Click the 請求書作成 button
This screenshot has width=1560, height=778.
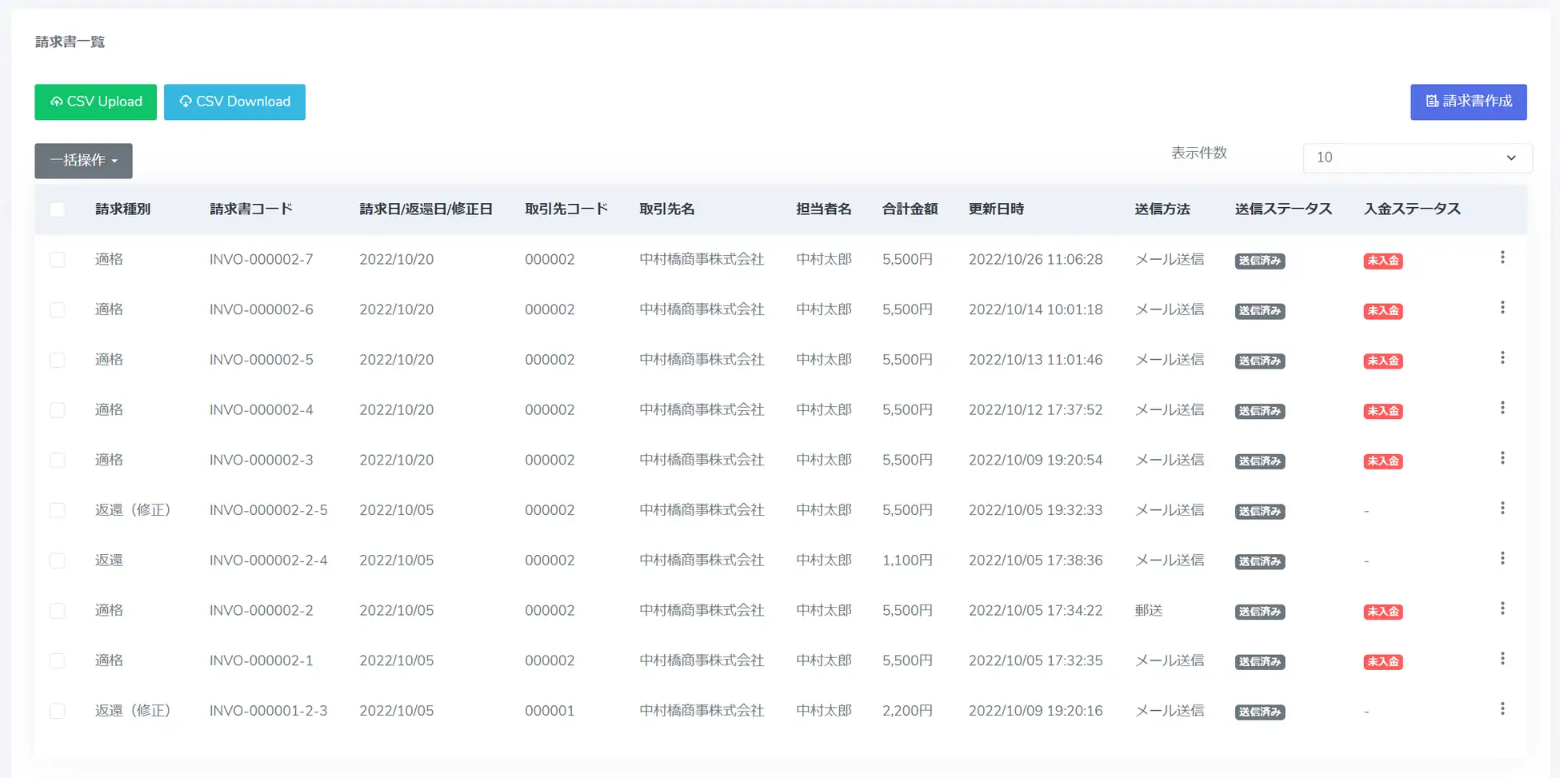pos(1469,102)
